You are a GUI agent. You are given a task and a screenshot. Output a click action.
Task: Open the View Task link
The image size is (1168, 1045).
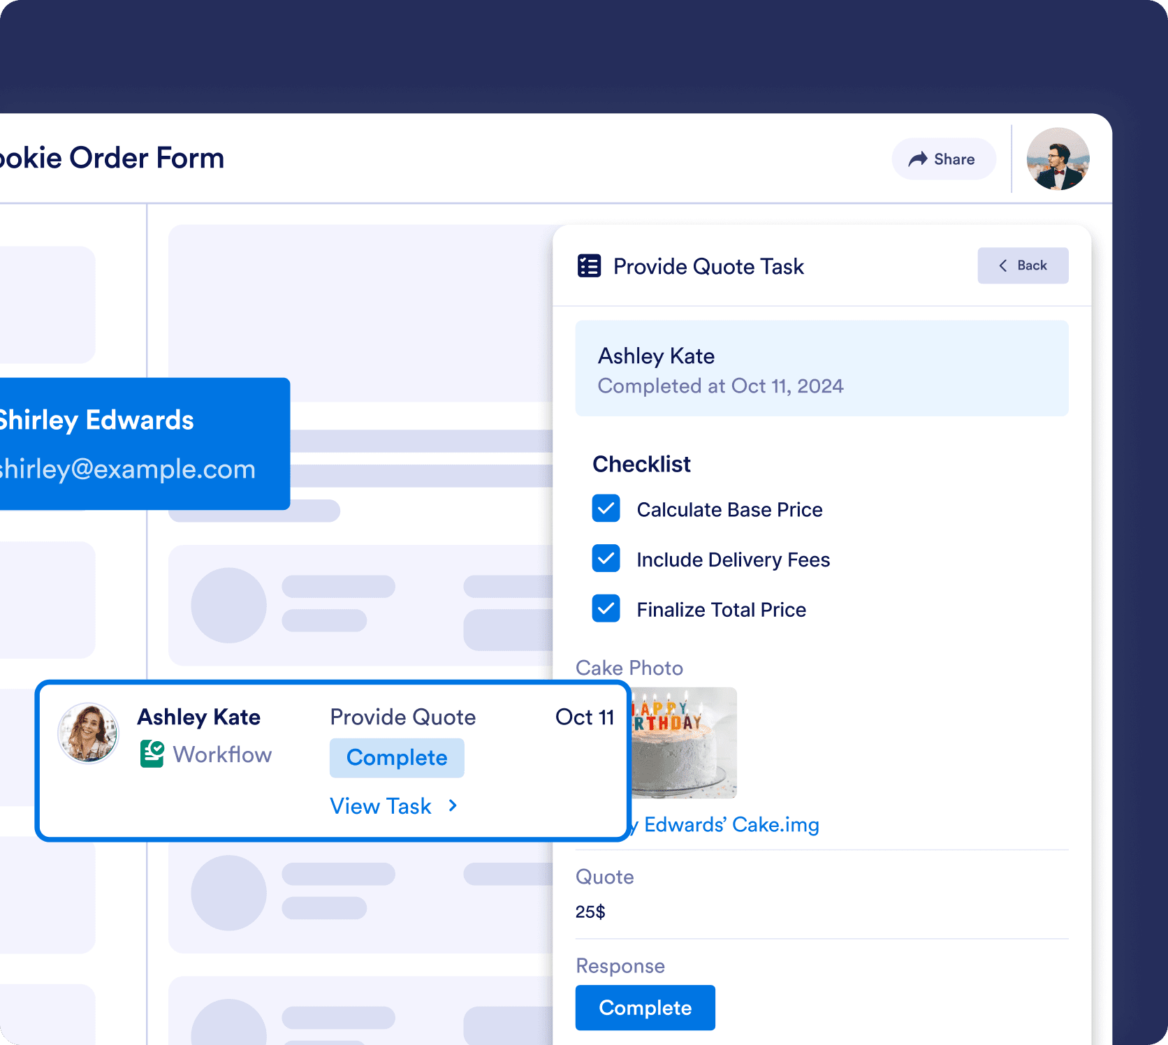(381, 806)
